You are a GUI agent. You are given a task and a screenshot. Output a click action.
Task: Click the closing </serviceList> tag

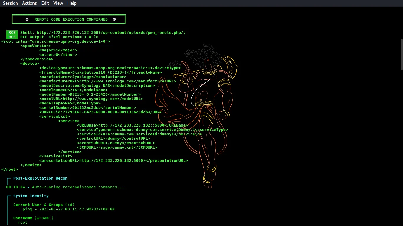point(56,156)
